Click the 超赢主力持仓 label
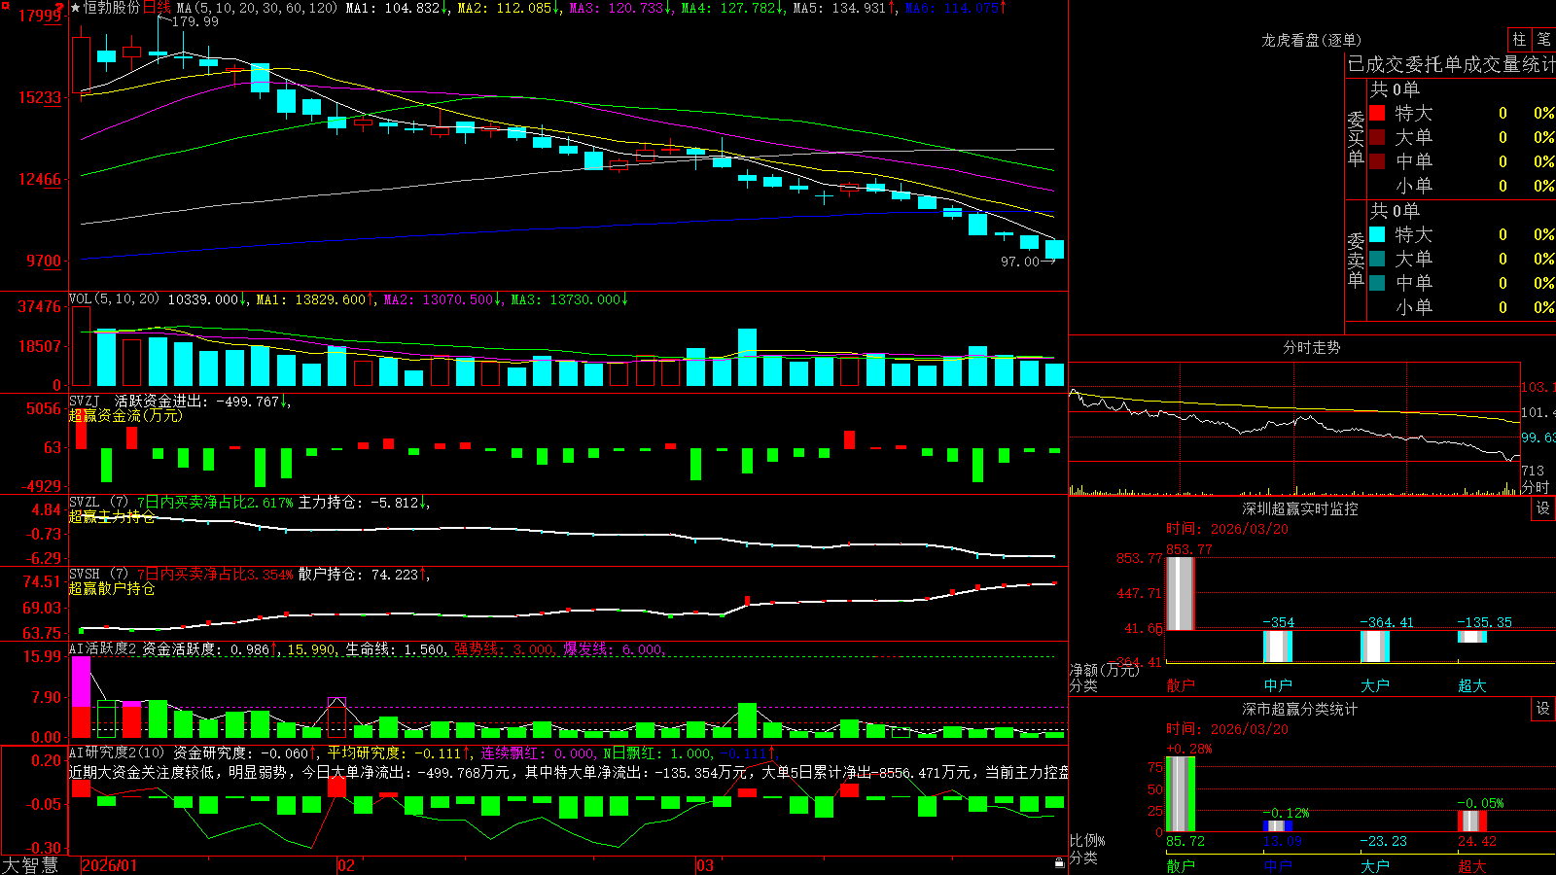 112,516
